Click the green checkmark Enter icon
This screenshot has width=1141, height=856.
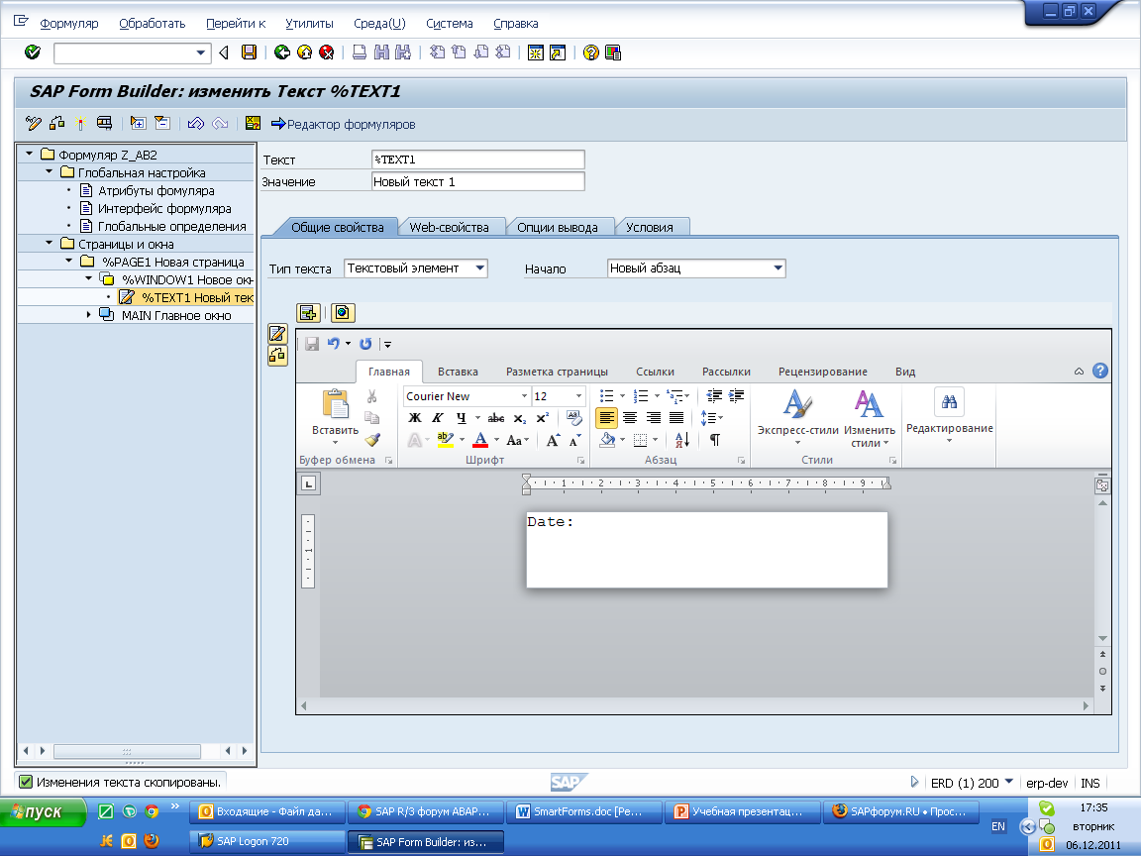(33, 53)
